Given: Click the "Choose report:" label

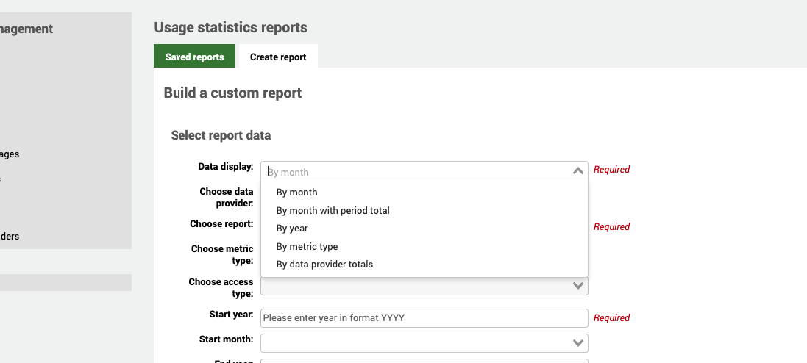Looking at the screenshot, I should tap(221, 224).
